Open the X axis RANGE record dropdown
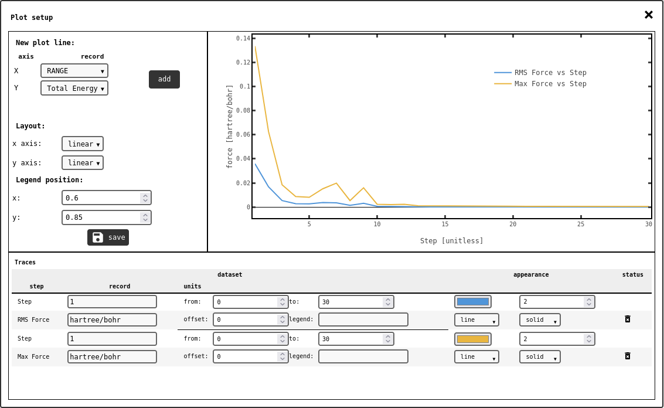The image size is (664, 408). pyautogui.click(x=74, y=71)
